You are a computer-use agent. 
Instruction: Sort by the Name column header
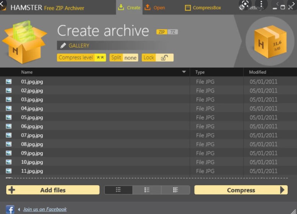(x=27, y=72)
